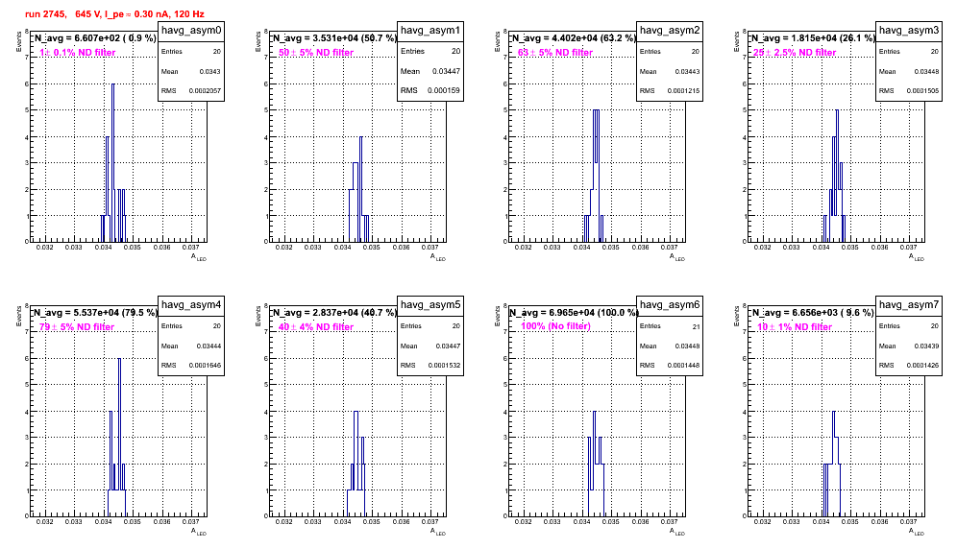The width and height of the screenshot is (957, 549).
Task: Select Mean value 0.03448 in havg_asym6
Action: coord(687,346)
